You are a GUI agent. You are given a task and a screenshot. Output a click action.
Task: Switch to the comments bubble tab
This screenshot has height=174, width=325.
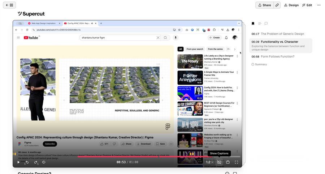pos(266,23)
